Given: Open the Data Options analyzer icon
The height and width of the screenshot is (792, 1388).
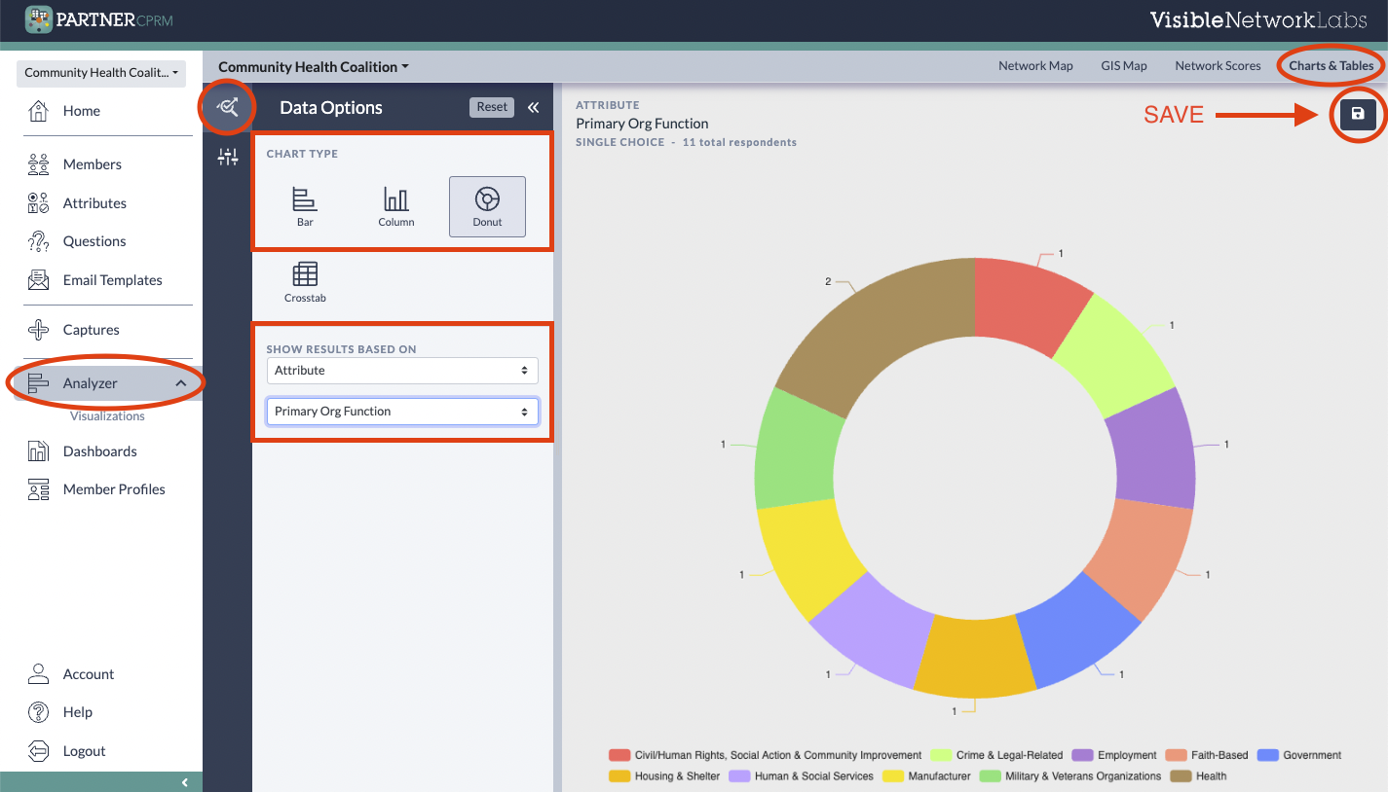Looking at the screenshot, I should tap(228, 107).
